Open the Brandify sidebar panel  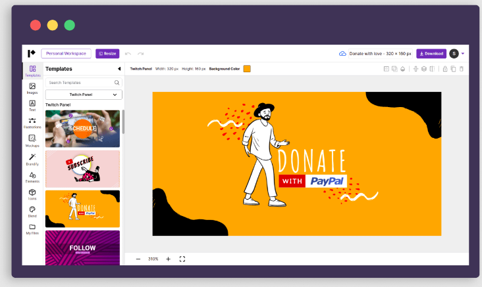(32, 160)
